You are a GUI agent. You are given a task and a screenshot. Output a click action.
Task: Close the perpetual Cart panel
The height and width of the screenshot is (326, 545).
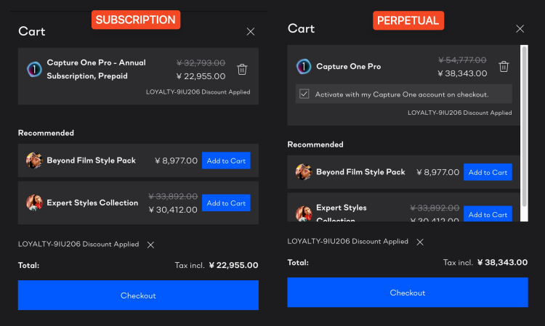[x=520, y=29]
